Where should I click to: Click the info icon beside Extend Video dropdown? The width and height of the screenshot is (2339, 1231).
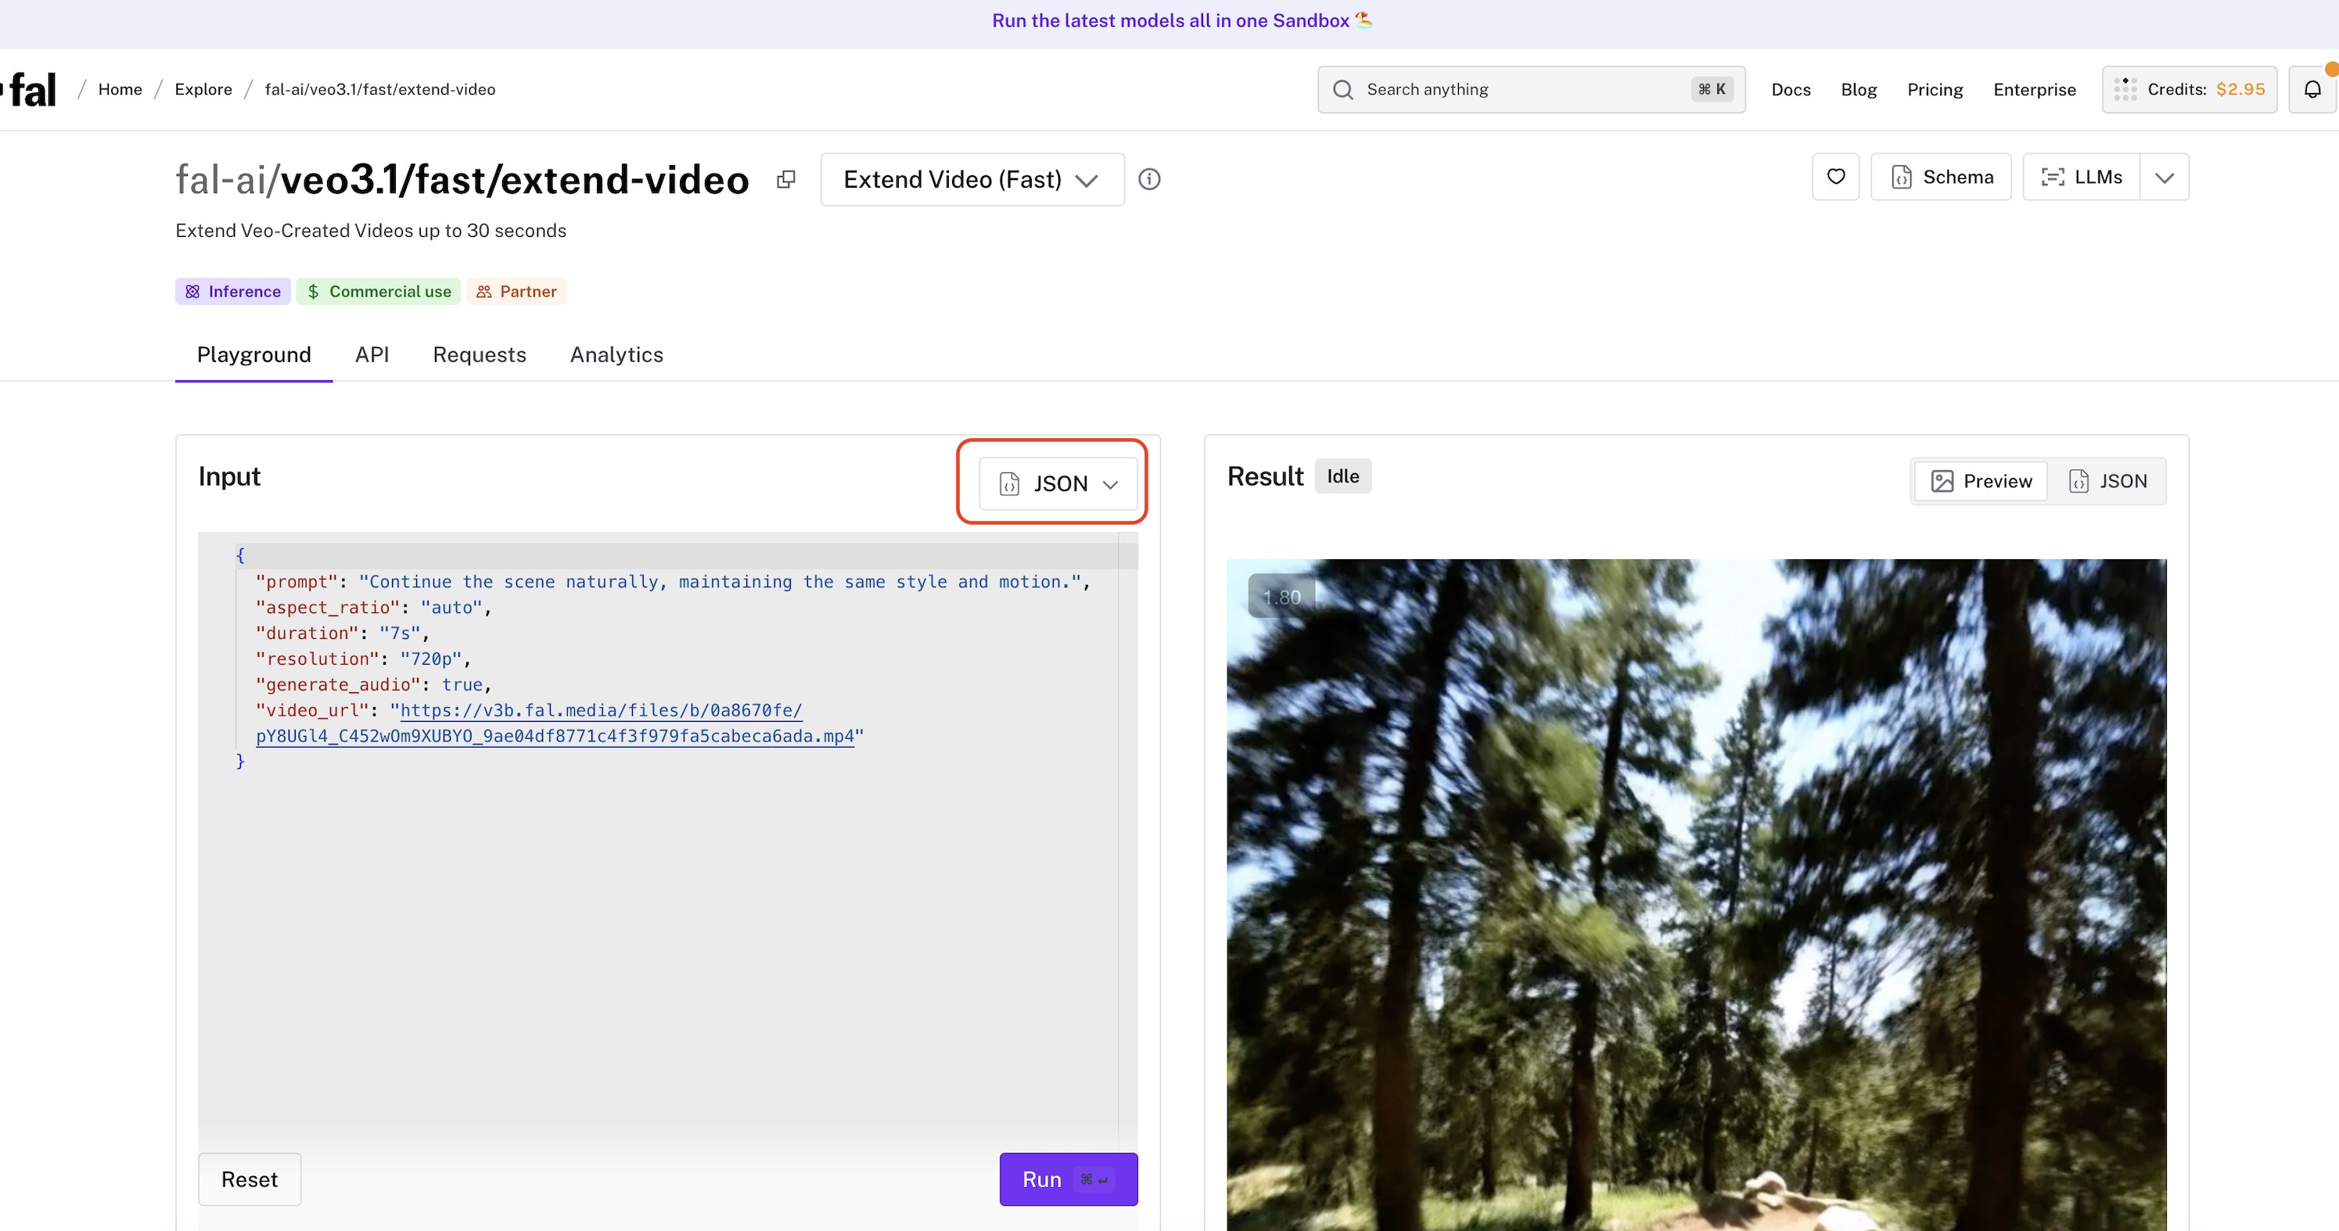point(1148,180)
